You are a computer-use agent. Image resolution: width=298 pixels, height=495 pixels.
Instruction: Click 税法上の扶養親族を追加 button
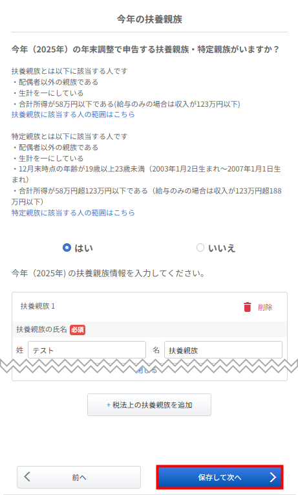tap(149, 404)
